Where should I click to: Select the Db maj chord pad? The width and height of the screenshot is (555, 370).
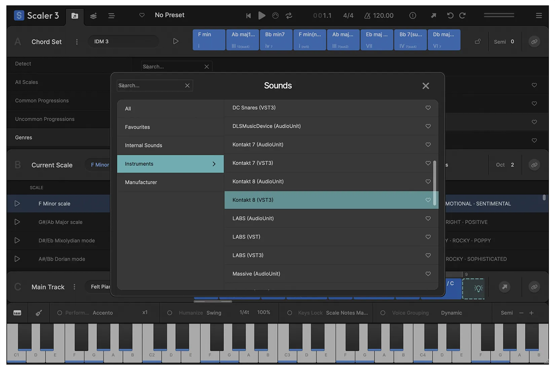[x=444, y=40]
